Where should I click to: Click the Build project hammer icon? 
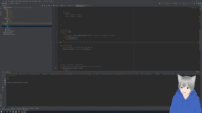[163, 3]
